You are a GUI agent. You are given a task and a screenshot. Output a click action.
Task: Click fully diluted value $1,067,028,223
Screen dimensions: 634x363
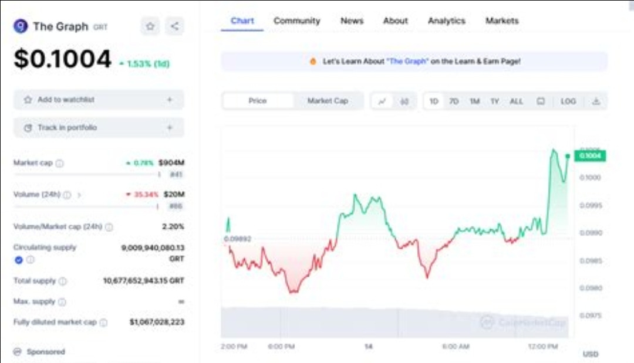point(157,322)
